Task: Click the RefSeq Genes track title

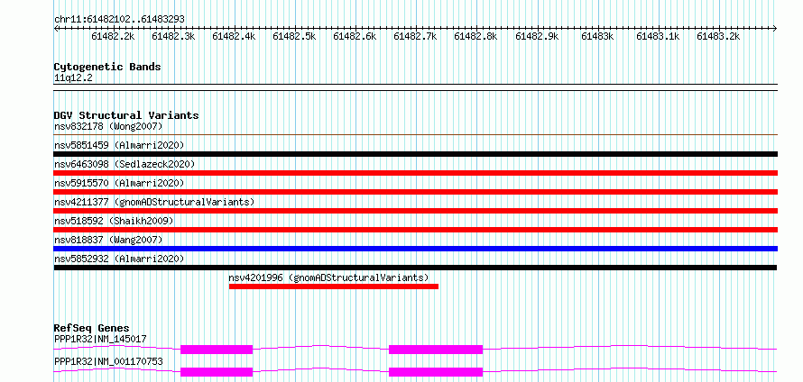Action: tap(92, 328)
